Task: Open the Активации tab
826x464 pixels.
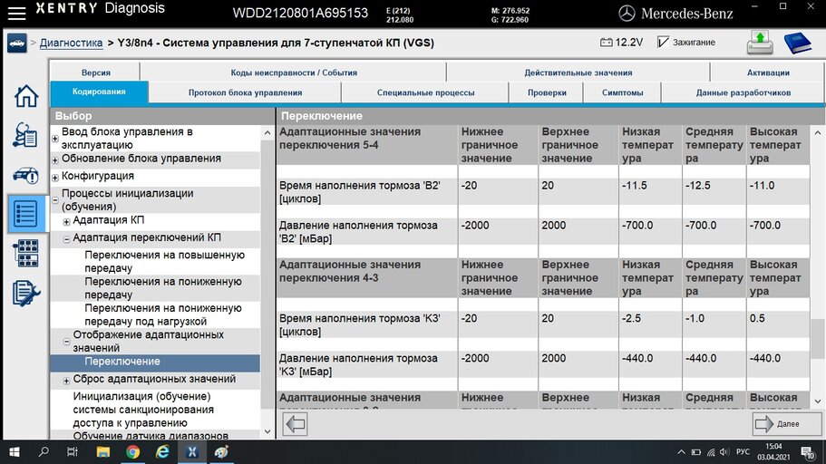Action: [768, 72]
